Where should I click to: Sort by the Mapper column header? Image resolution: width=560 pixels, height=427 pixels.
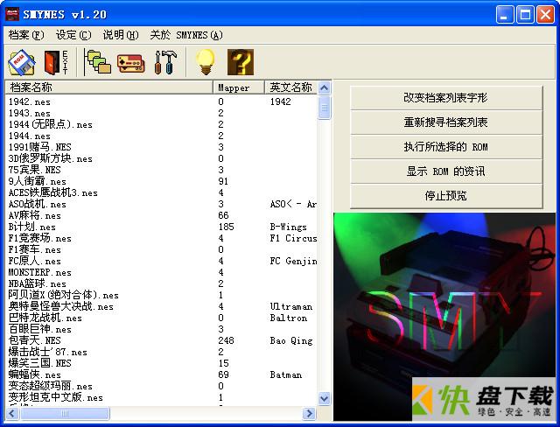coord(239,87)
